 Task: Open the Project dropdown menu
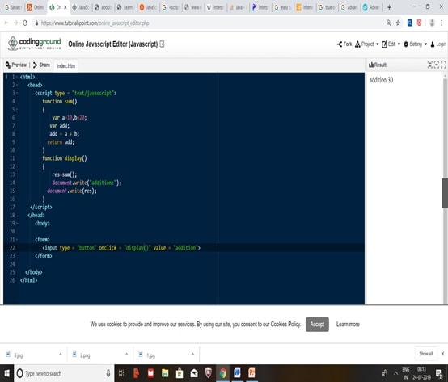pyautogui.click(x=366, y=44)
